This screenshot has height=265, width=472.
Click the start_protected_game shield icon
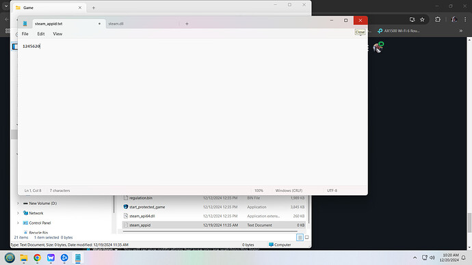click(x=126, y=207)
